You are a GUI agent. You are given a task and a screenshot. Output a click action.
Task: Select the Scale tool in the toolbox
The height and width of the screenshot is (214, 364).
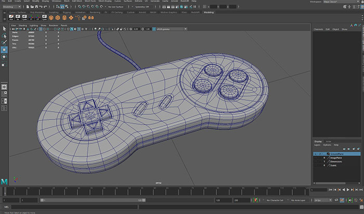click(x=4, y=64)
